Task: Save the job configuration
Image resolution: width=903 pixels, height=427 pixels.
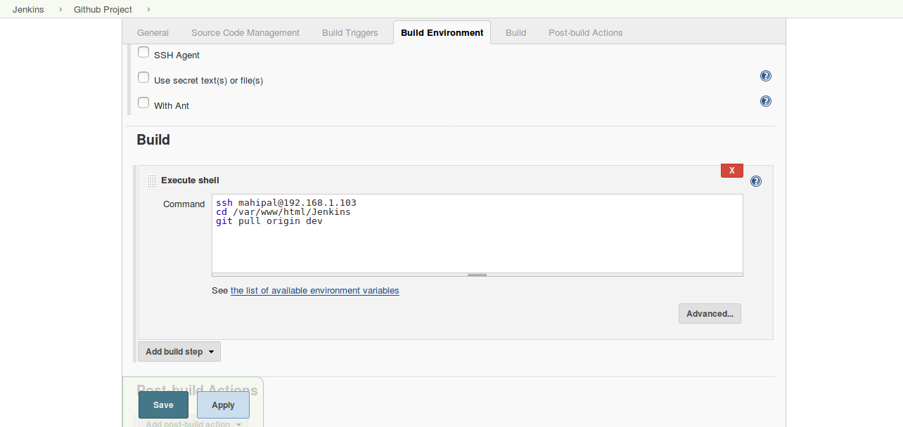Action: (x=163, y=405)
